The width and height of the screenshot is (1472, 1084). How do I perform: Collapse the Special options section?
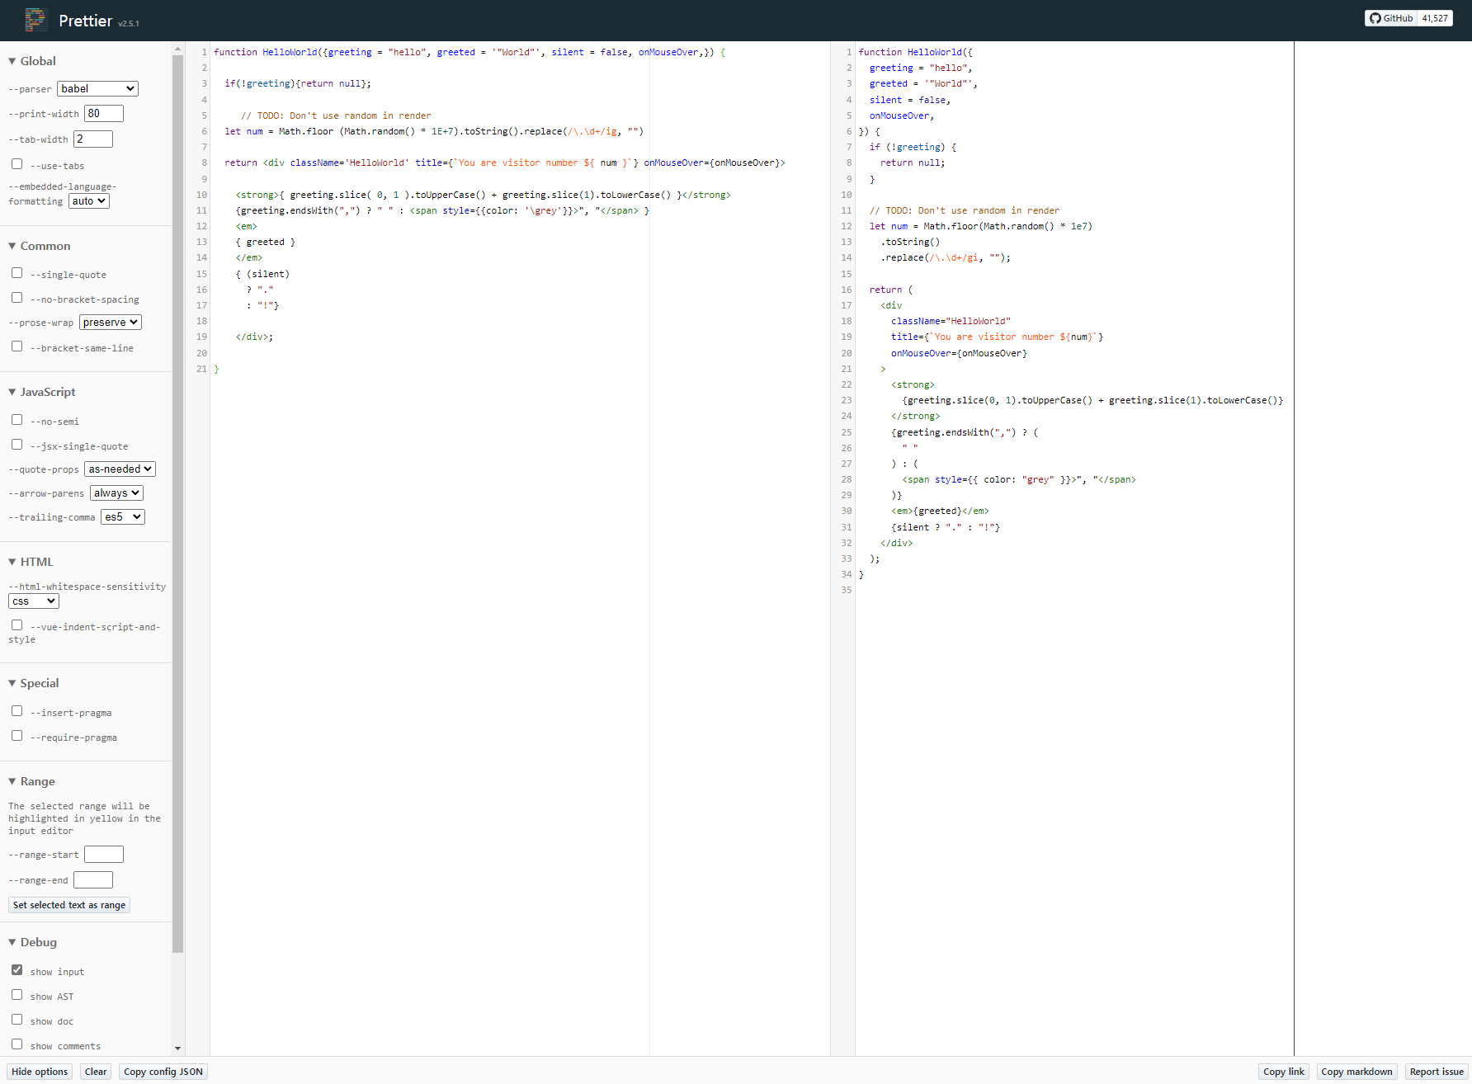pyautogui.click(x=34, y=683)
